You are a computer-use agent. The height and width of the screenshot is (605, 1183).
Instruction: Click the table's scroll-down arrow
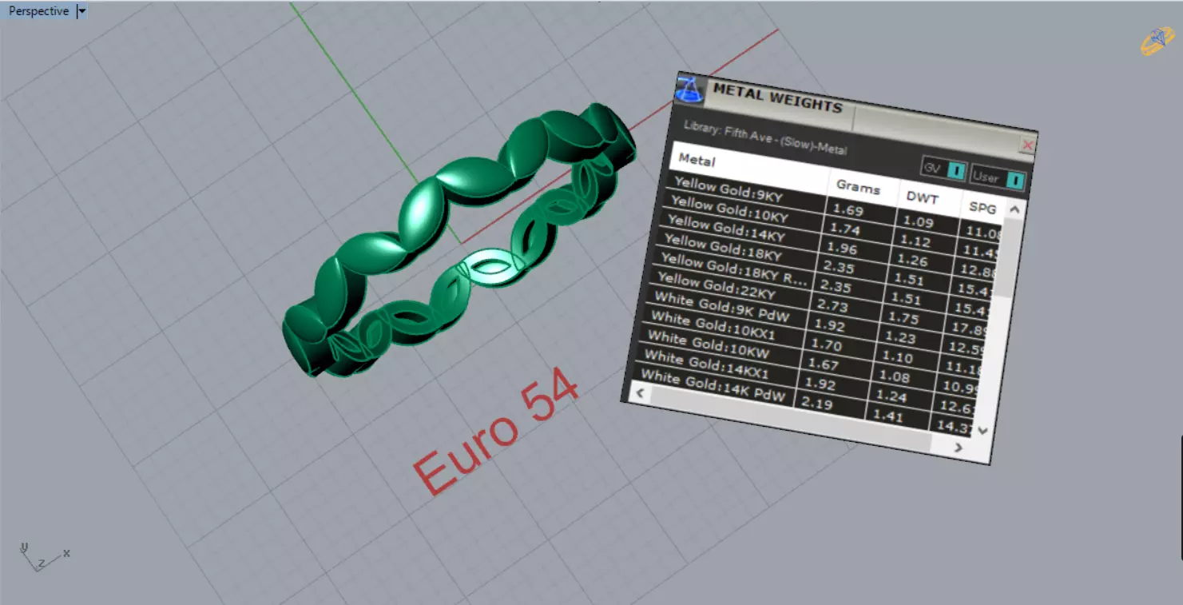click(983, 430)
